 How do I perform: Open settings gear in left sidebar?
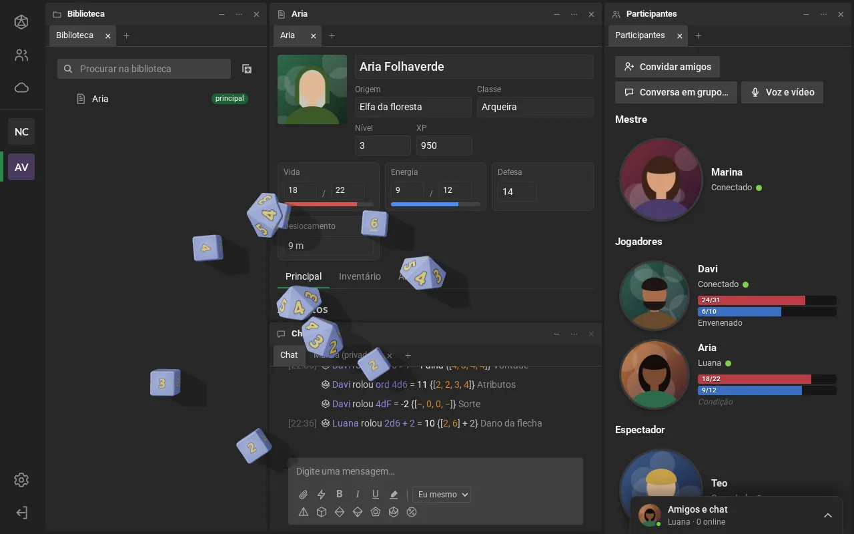21,480
